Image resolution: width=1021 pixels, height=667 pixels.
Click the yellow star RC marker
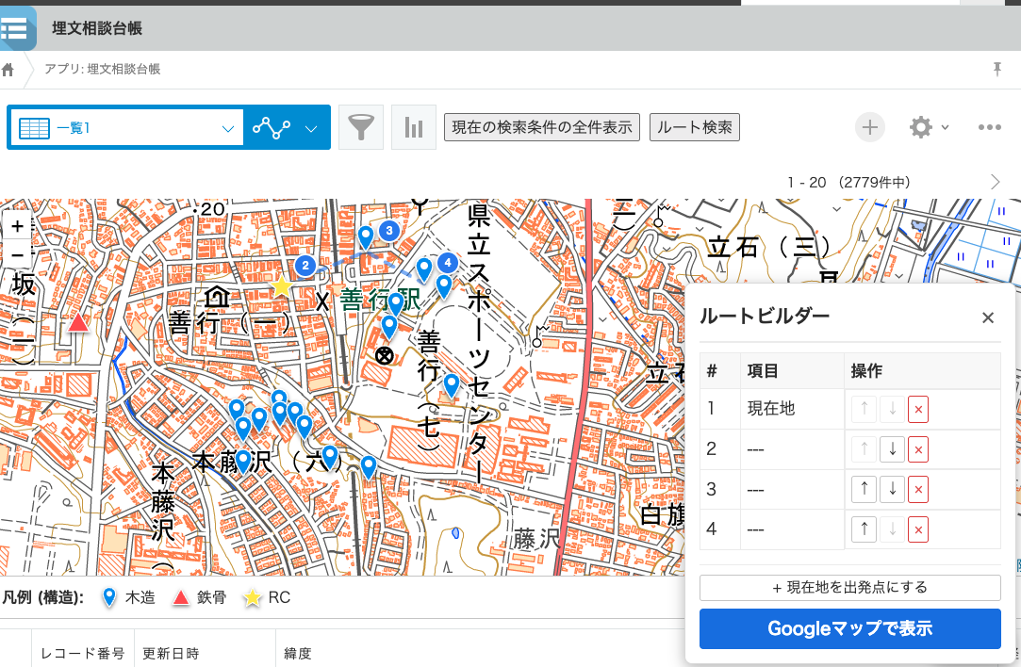tap(281, 287)
